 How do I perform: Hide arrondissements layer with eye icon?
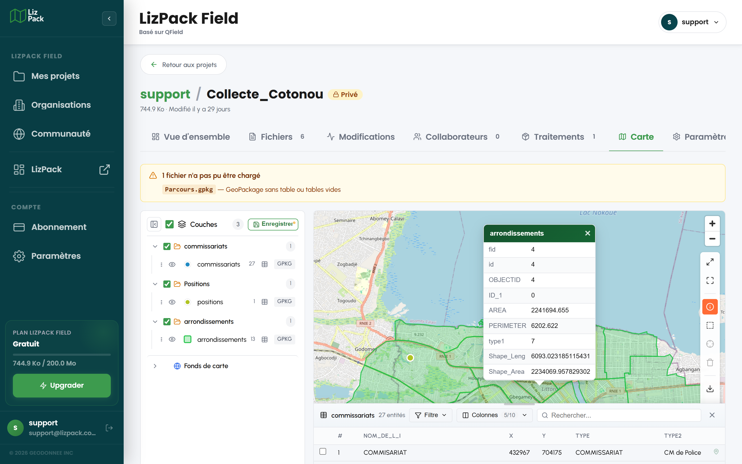[172, 339]
